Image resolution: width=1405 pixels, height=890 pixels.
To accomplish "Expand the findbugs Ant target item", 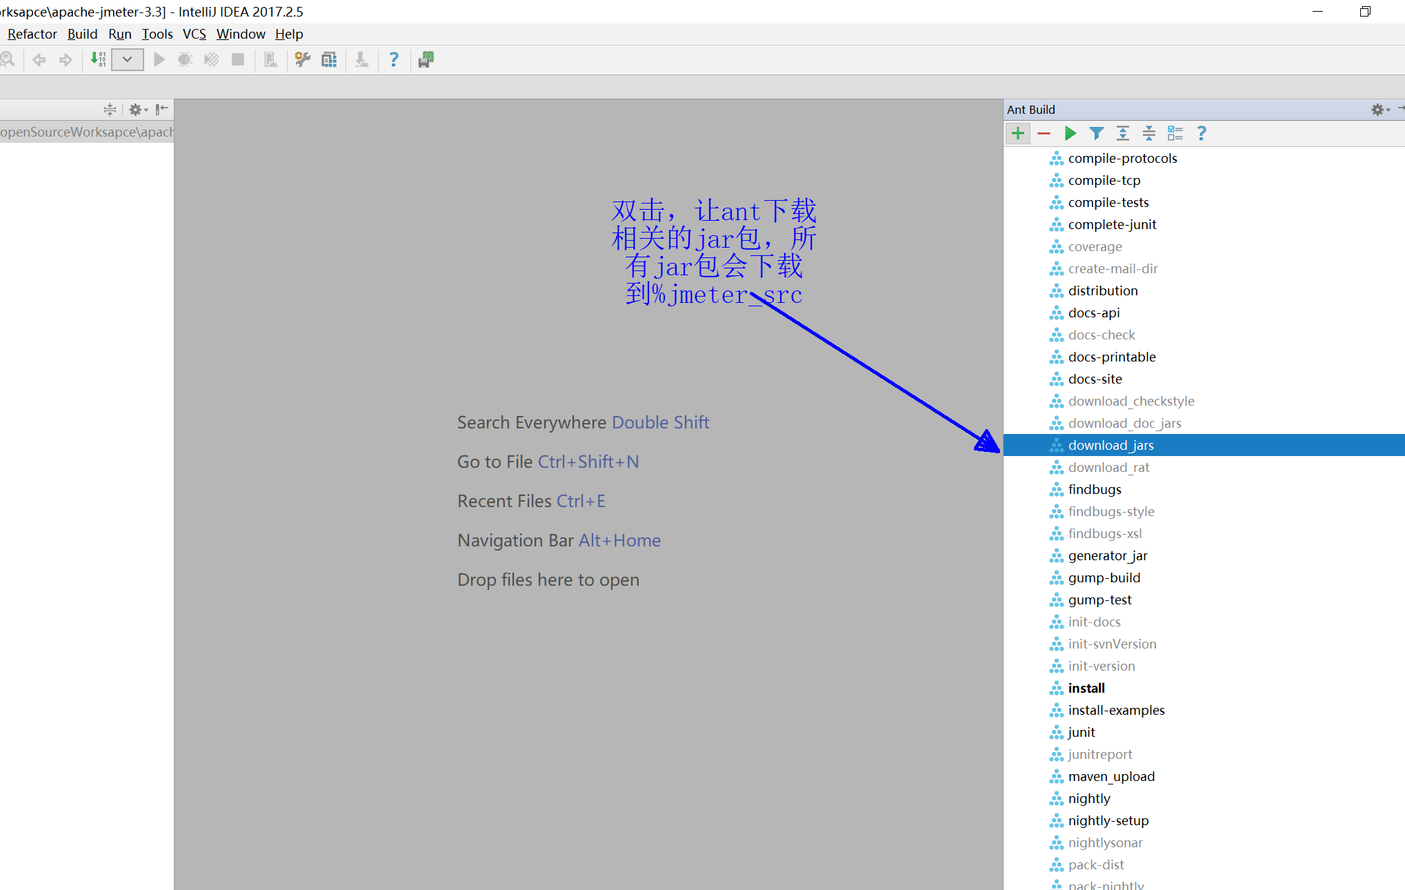I will tap(1093, 488).
